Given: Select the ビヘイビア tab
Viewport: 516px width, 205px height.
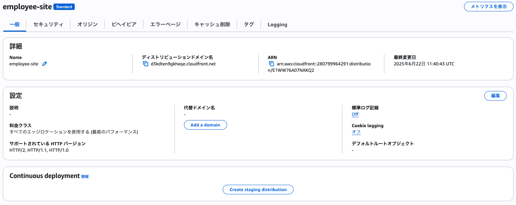Looking at the screenshot, I should tap(123, 24).
